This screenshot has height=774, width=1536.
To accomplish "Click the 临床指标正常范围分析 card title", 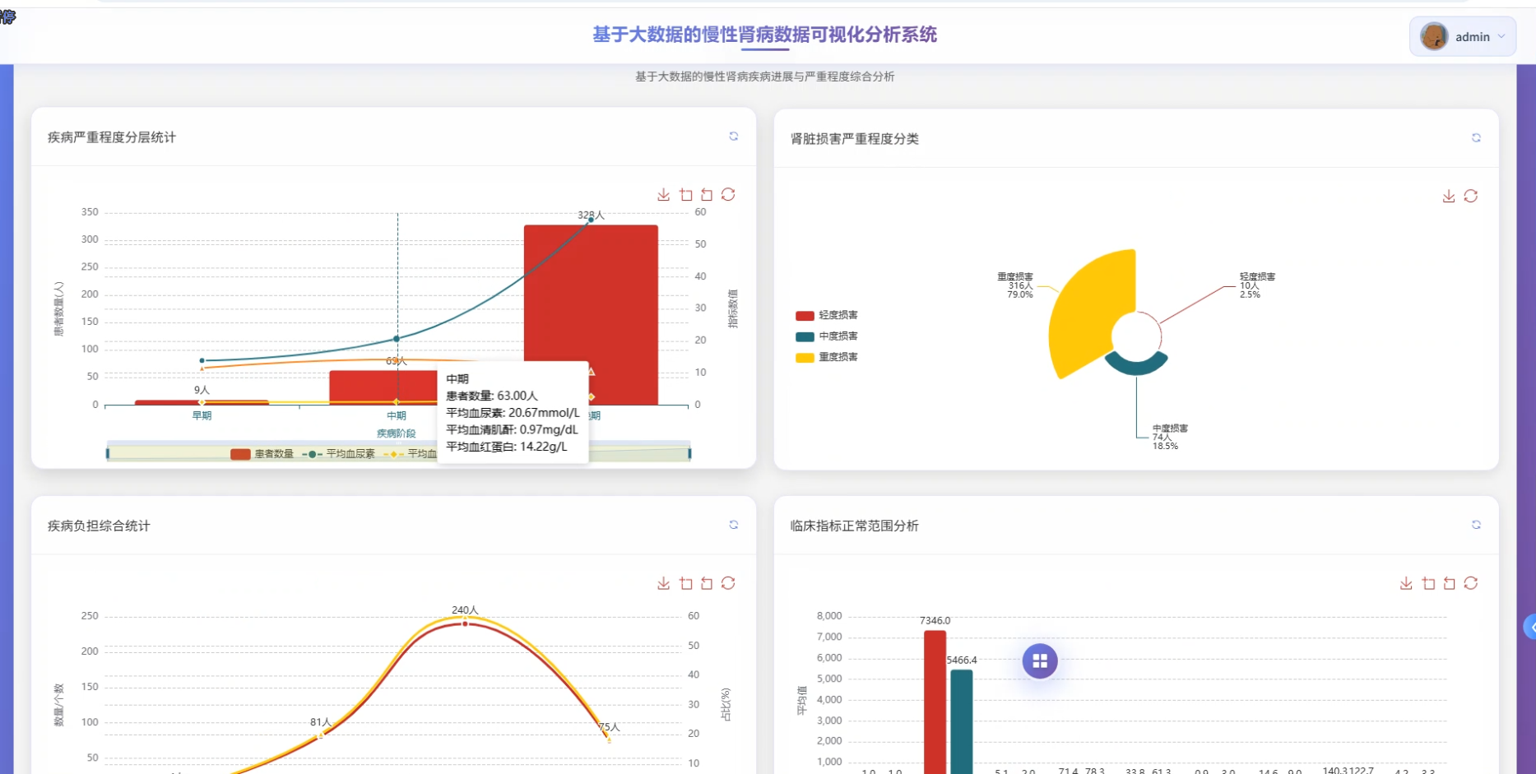I will pos(855,526).
